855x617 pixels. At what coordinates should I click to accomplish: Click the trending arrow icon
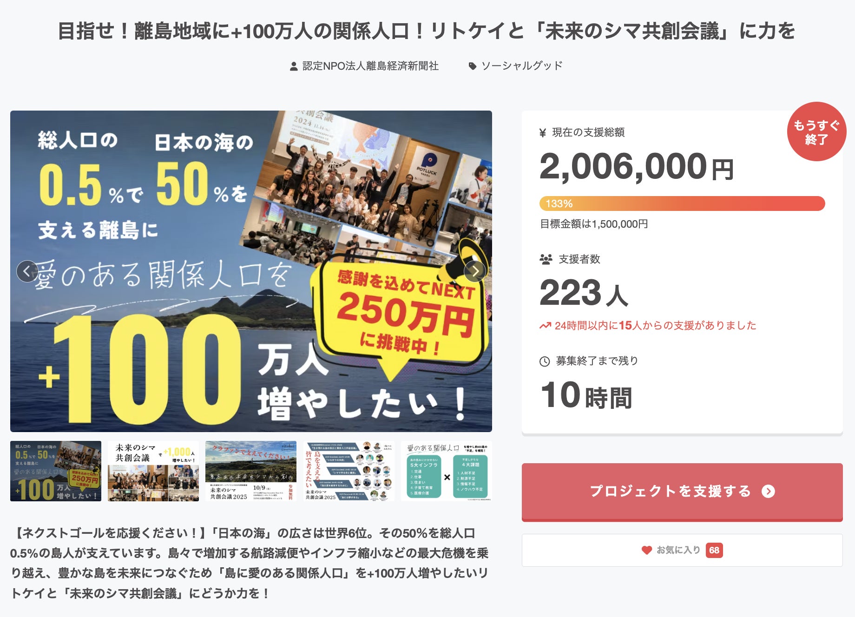coord(545,326)
